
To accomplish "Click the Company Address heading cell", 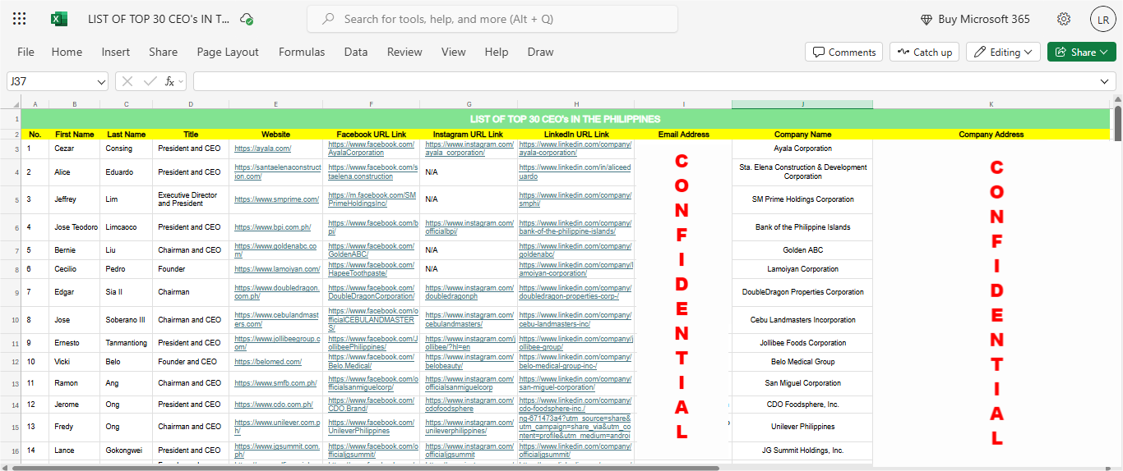I will click(x=991, y=135).
